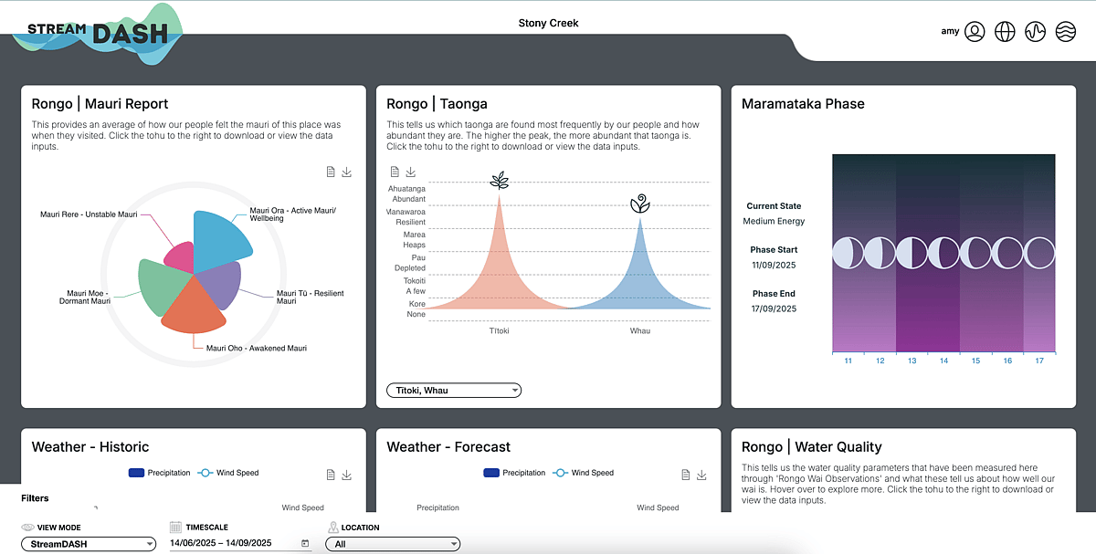
Task: Open the Titoki, Whau taonga dropdown
Action: 454,391
